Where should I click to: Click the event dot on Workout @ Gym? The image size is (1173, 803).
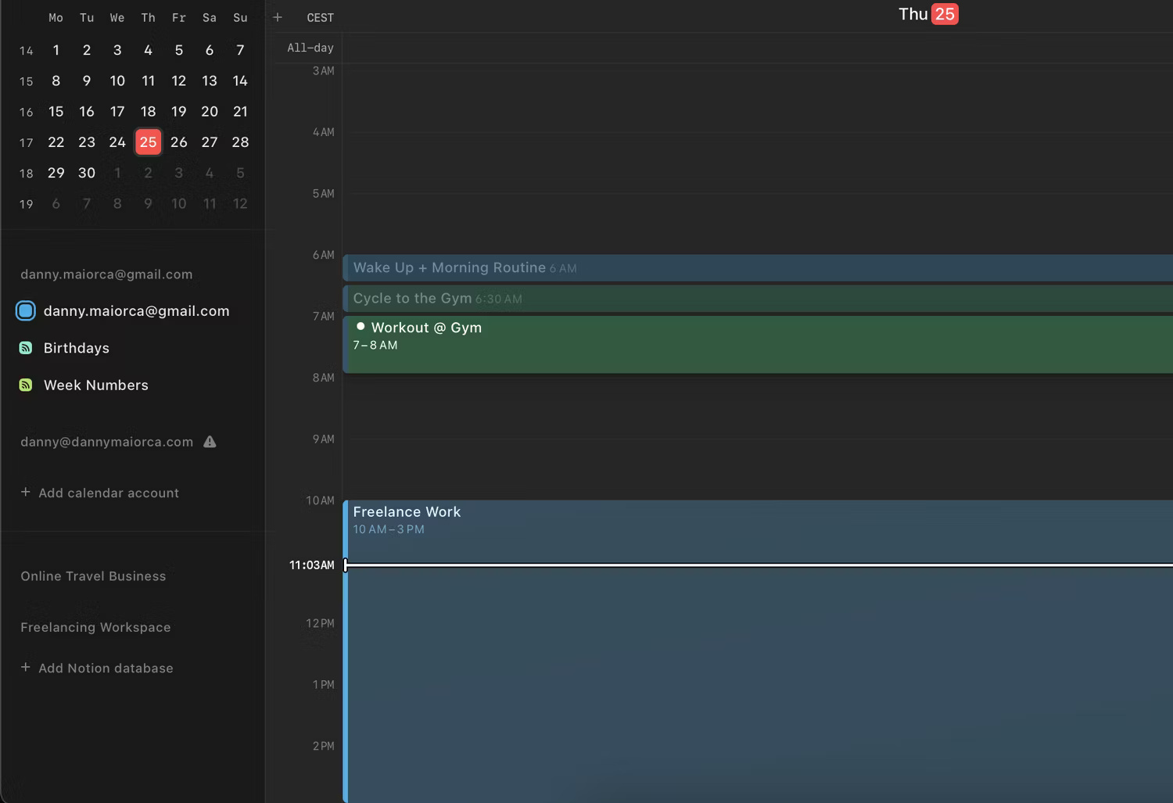(360, 325)
